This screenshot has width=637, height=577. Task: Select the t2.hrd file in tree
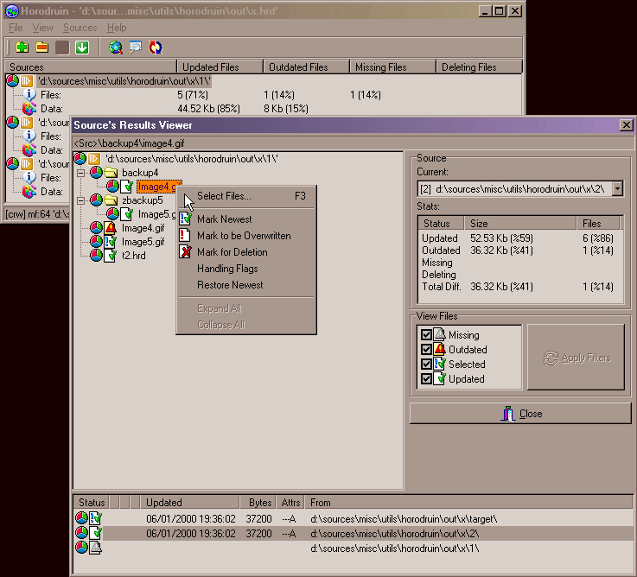click(133, 256)
